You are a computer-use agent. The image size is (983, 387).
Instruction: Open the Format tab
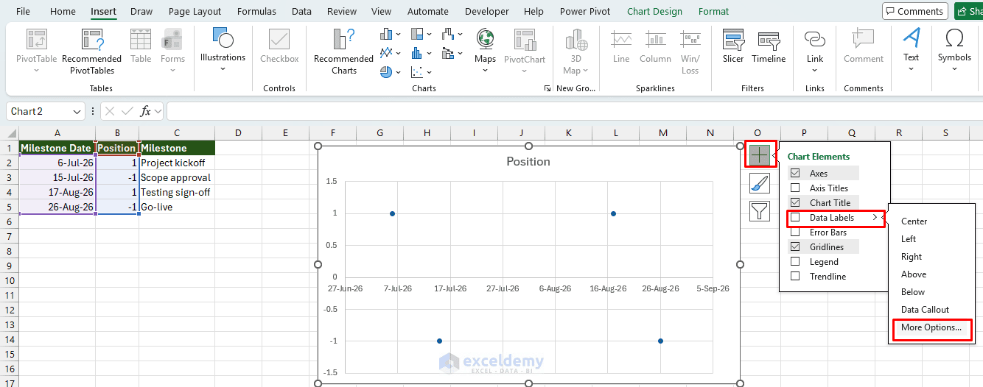pos(713,11)
